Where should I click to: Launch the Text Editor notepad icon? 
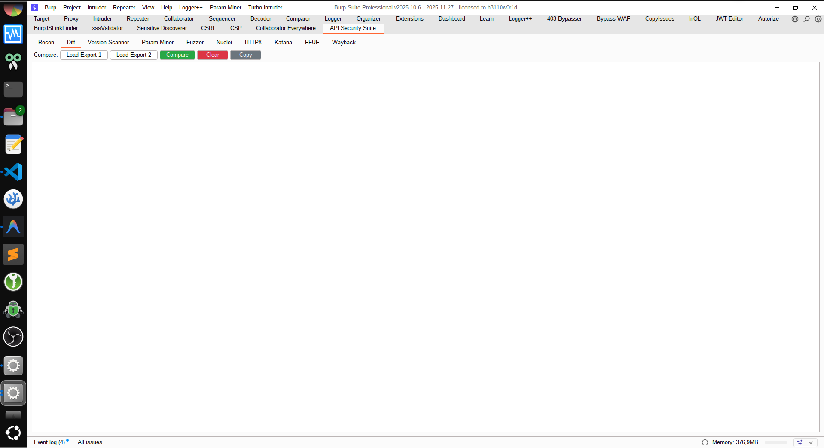pos(13,144)
